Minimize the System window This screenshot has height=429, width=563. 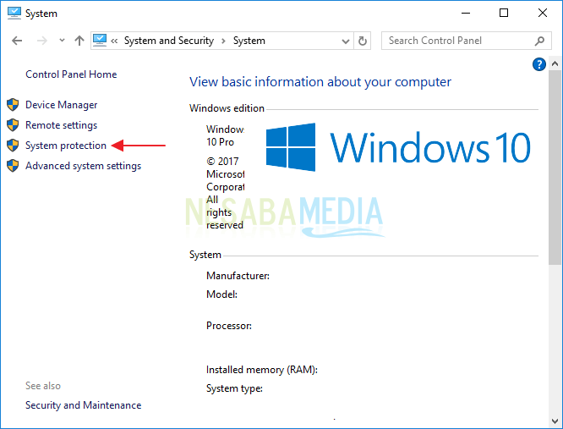coord(466,14)
